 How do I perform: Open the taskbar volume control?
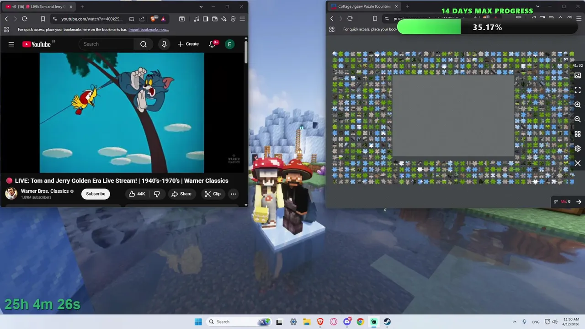tap(555, 322)
